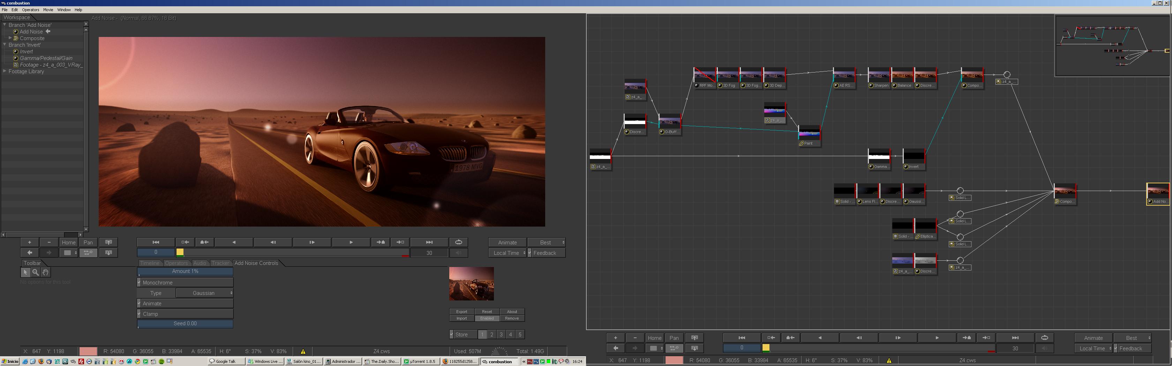Toggle the Animate checkbox in Add Noise Controls
This screenshot has width=1172, height=366.
click(139, 304)
